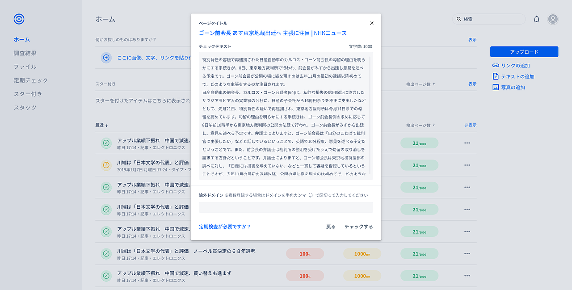Click the ホーム page heading
Screen dimensions: 572x290
(x=105, y=19)
